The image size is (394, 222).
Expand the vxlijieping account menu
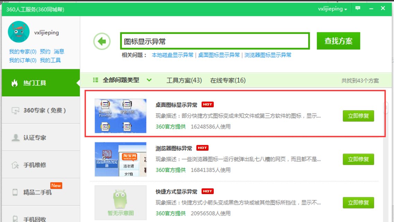tap(331, 9)
